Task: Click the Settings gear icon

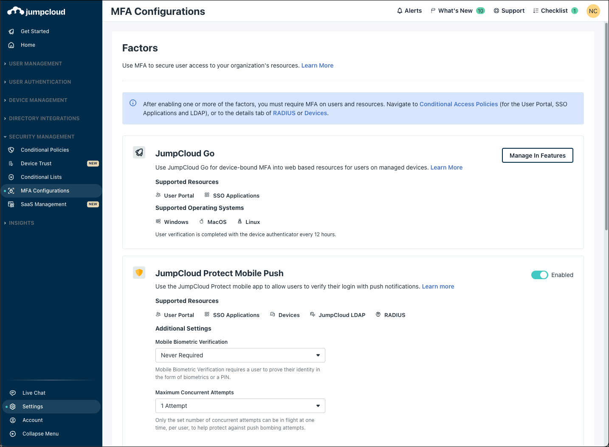Action: pyautogui.click(x=13, y=407)
